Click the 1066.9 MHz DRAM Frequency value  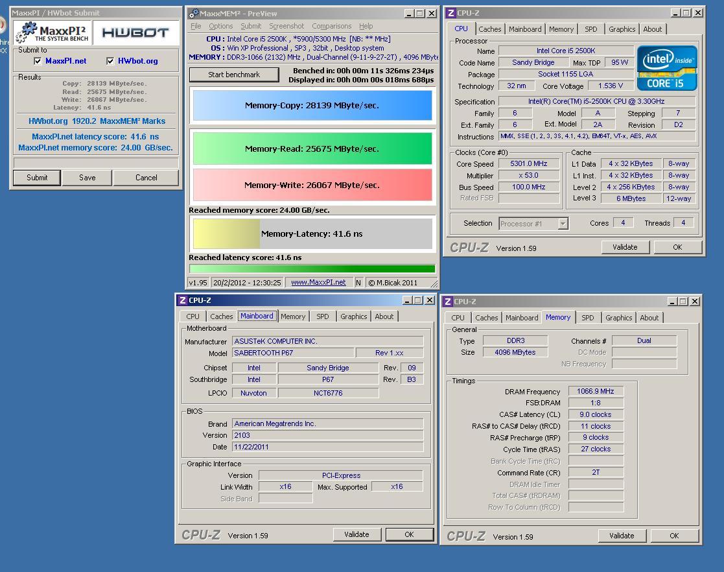[x=596, y=391]
